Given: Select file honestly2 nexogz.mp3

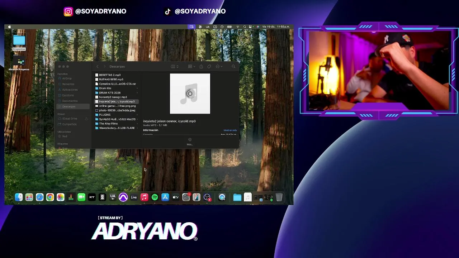Looking at the screenshot, I should tap(113, 97).
